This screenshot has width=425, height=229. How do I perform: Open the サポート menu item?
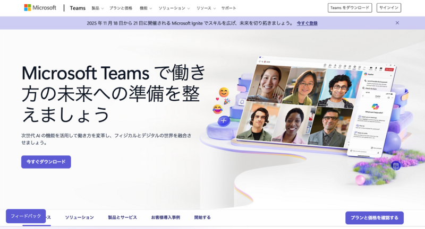pos(228,8)
